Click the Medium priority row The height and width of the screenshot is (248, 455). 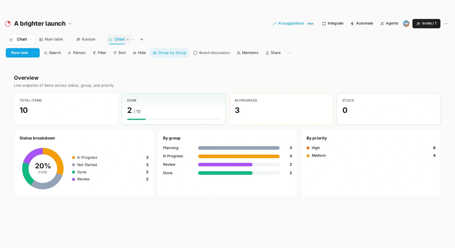(371, 156)
